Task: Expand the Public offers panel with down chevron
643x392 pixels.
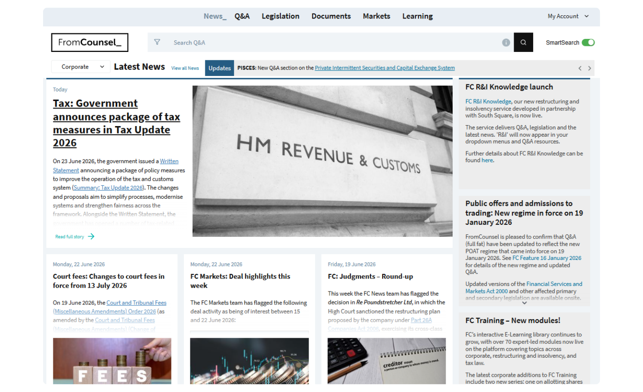Action: [524, 303]
